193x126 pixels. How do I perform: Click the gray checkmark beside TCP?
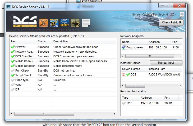[x=124, y=103]
